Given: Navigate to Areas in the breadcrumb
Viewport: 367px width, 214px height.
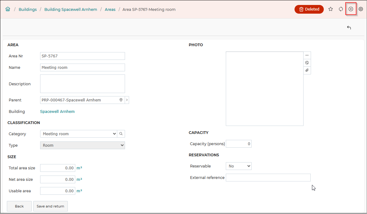Looking at the screenshot, I should (110, 9).
